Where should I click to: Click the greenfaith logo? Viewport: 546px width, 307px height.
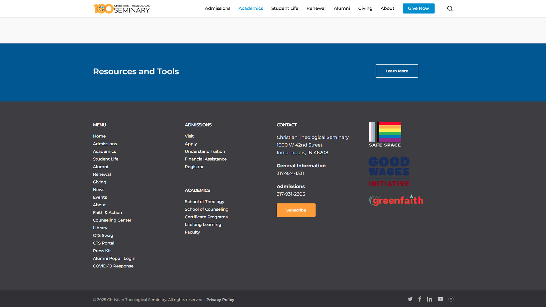pyautogui.click(x=396, y=200)
